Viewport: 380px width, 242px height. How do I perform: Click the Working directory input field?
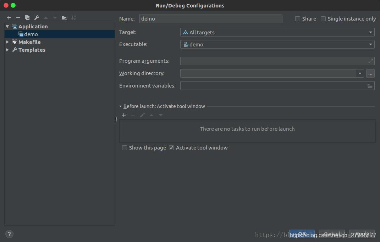pos(268,73)
